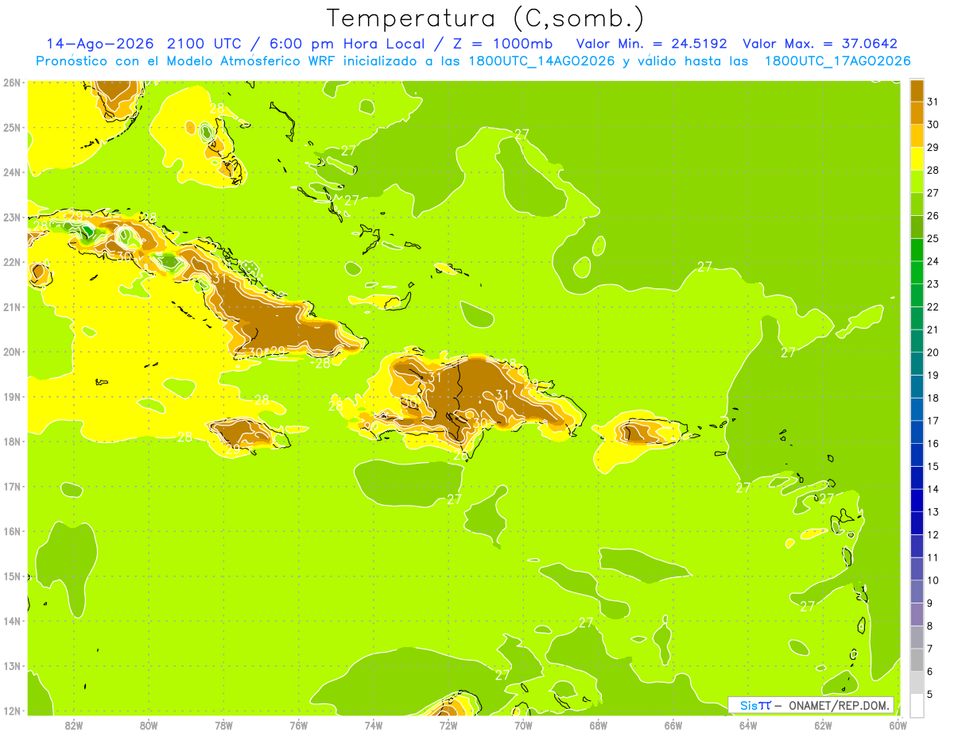954x736 pixels.
Task: Click the "2100 UTC" time text
Action: point(205,44)
